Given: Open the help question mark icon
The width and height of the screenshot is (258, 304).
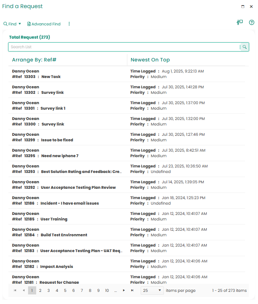Looking at the screenshot, I should [x=252, y=22].
